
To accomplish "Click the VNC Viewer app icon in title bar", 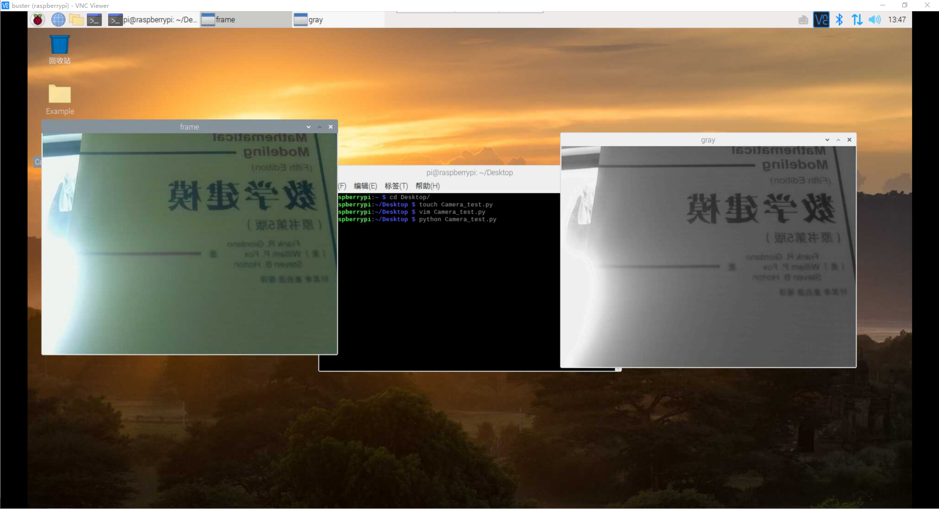I will 5,5.
